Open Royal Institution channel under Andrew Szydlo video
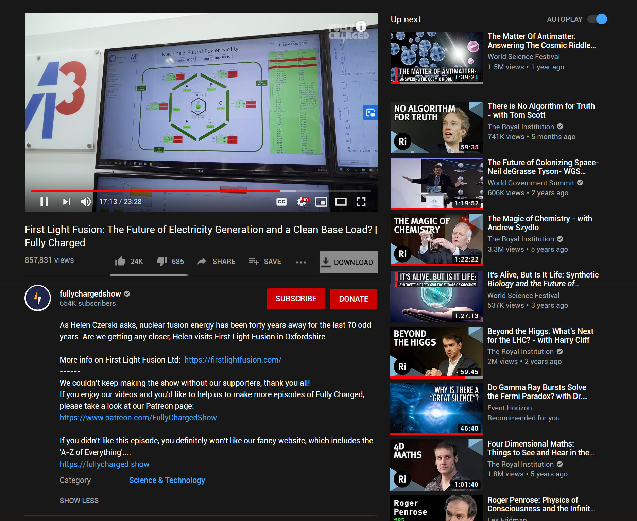Viewport: 637px width, 521px height. [521, 239]
